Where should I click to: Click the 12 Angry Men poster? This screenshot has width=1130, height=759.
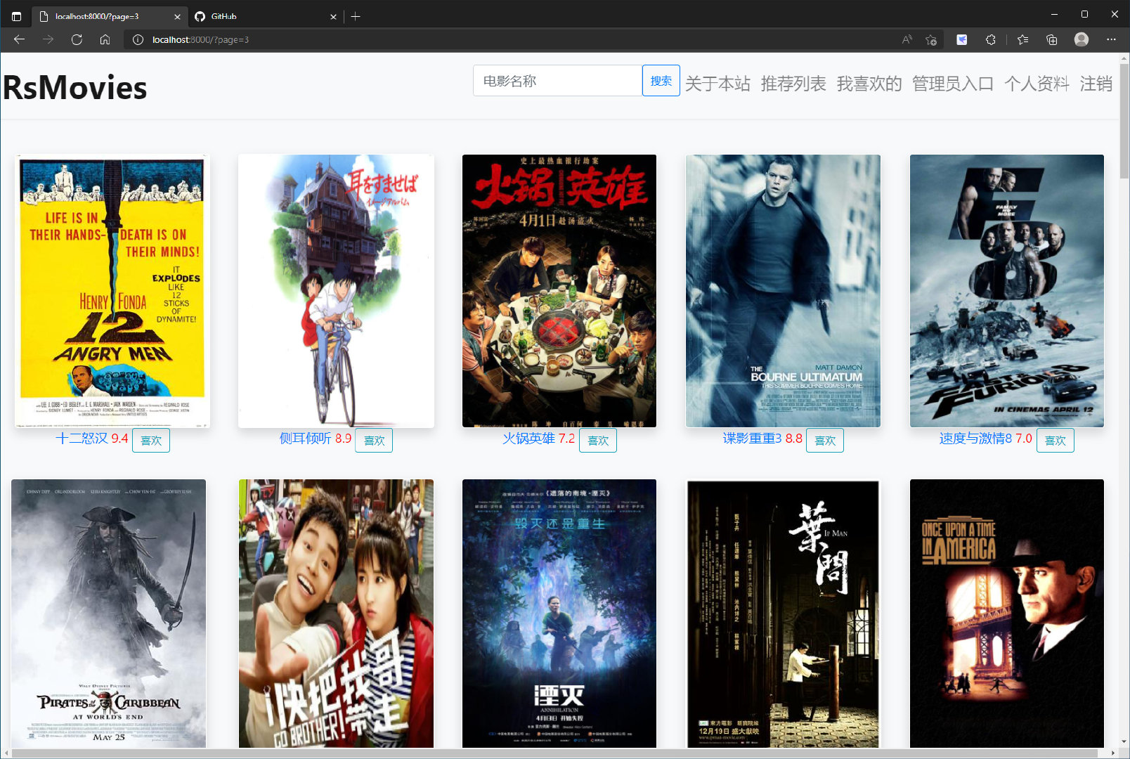pos(112,291)
